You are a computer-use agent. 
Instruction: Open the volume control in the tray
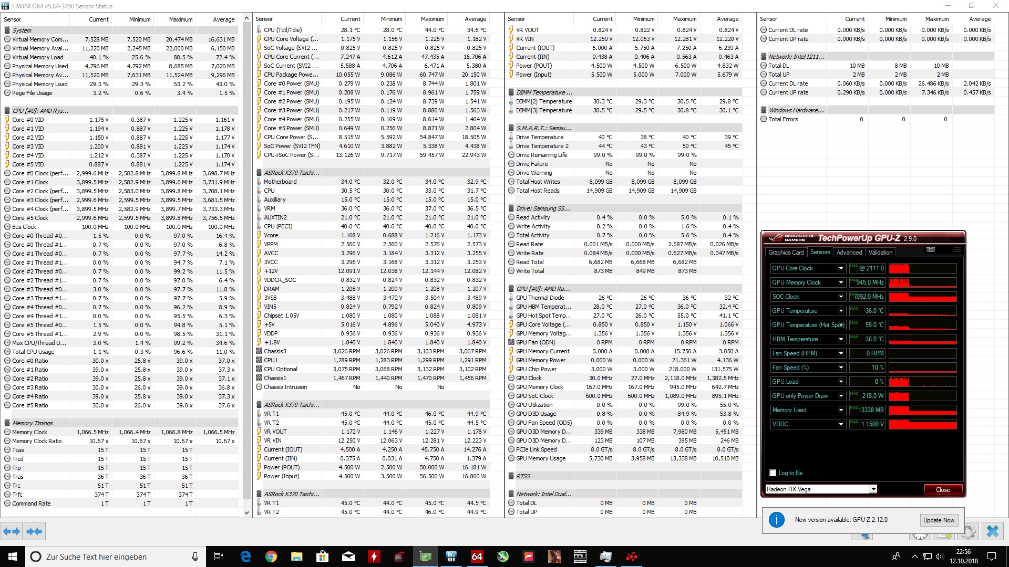coord(939,556)
